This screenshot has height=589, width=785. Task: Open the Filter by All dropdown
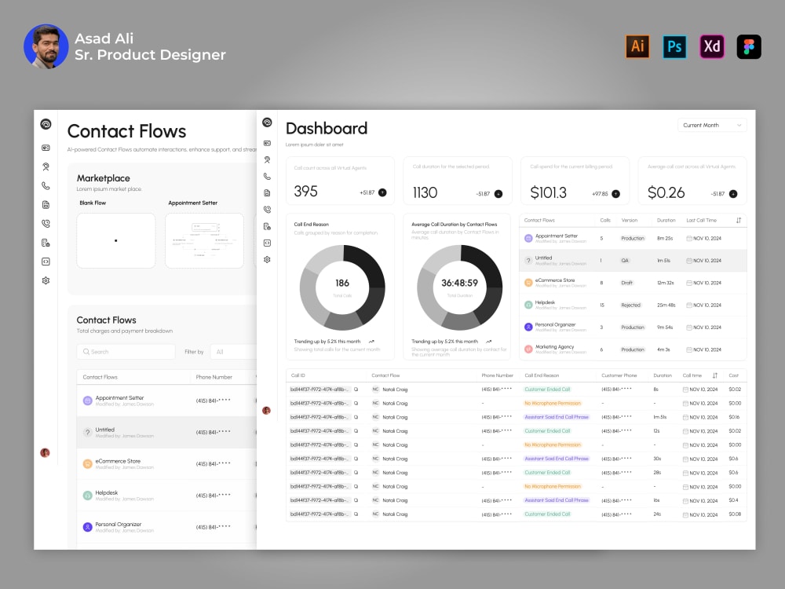234,352
